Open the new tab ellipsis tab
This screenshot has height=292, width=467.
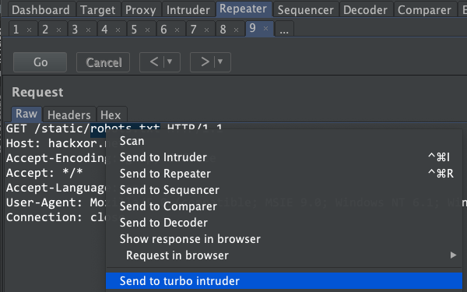click(x=284, y=30)
